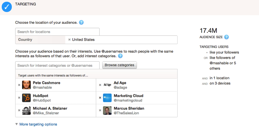This screenshot has width=259, height=127.
Task: Click the Marcus Sheridan name
Action: 129,108
